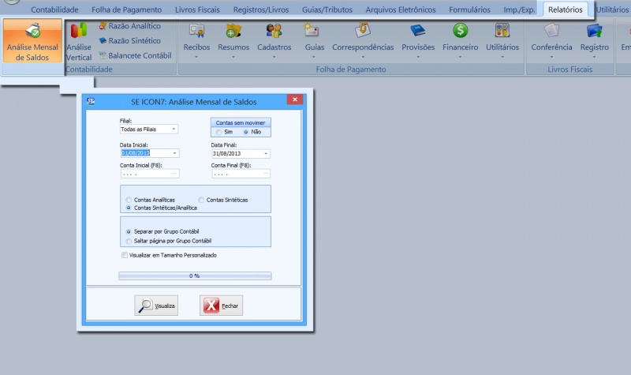Select Contas Analíticas radio option
This screenshot has height=375, width=631.
129,200
